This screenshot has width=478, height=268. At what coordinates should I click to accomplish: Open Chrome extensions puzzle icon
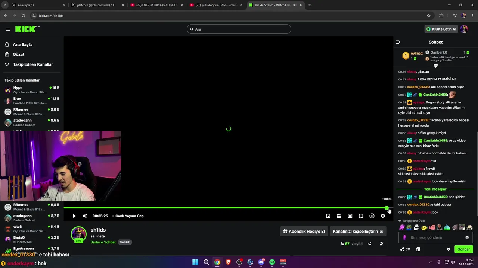coord(441,16)
